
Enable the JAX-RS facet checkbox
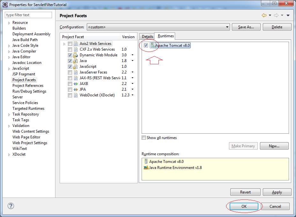coord(70,78)
